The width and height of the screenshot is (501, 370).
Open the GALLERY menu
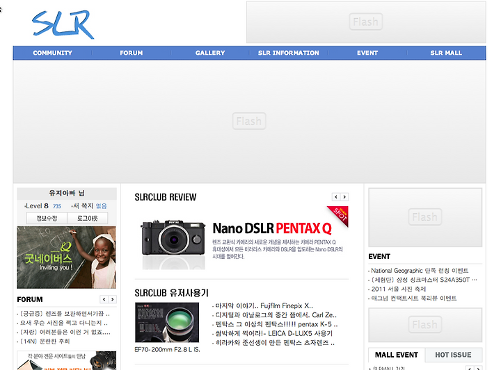coord(210,53)
